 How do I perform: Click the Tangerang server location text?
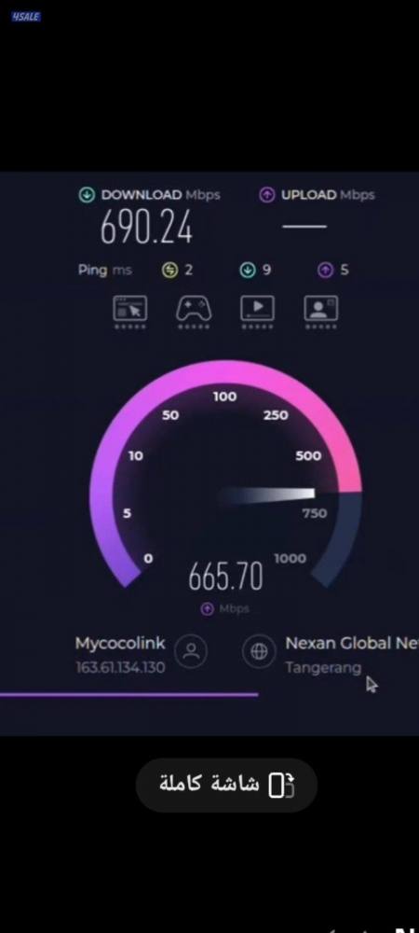(323, 668)
